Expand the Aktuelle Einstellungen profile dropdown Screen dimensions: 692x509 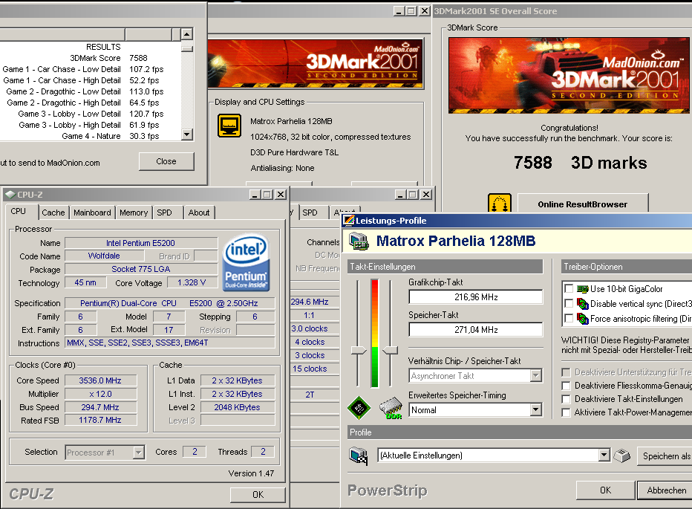coord(604,455)
